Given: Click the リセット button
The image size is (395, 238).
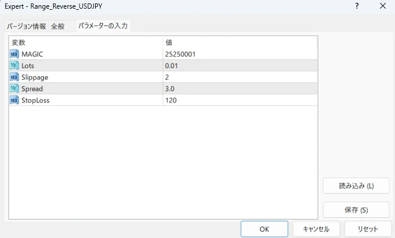Looking at the screenshot, I should coord(367,229).
